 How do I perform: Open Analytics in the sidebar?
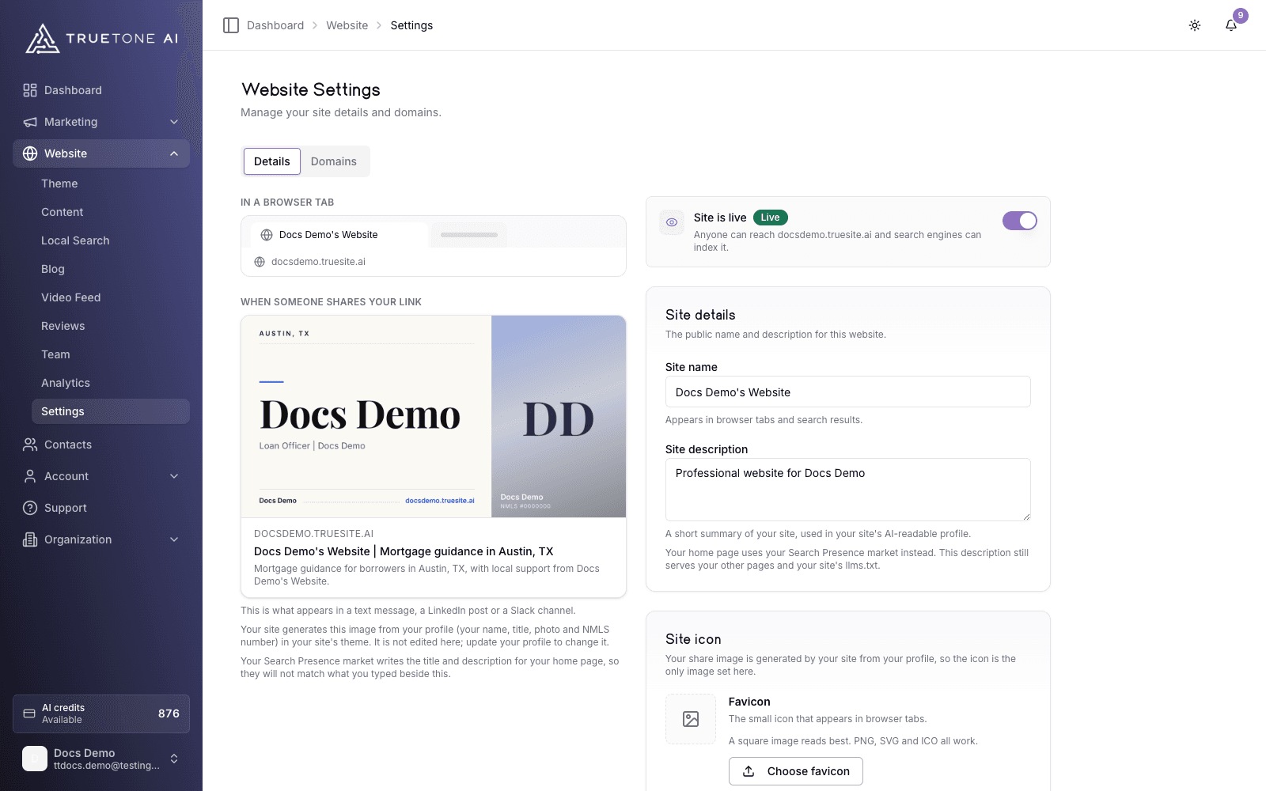coord(66,383)
